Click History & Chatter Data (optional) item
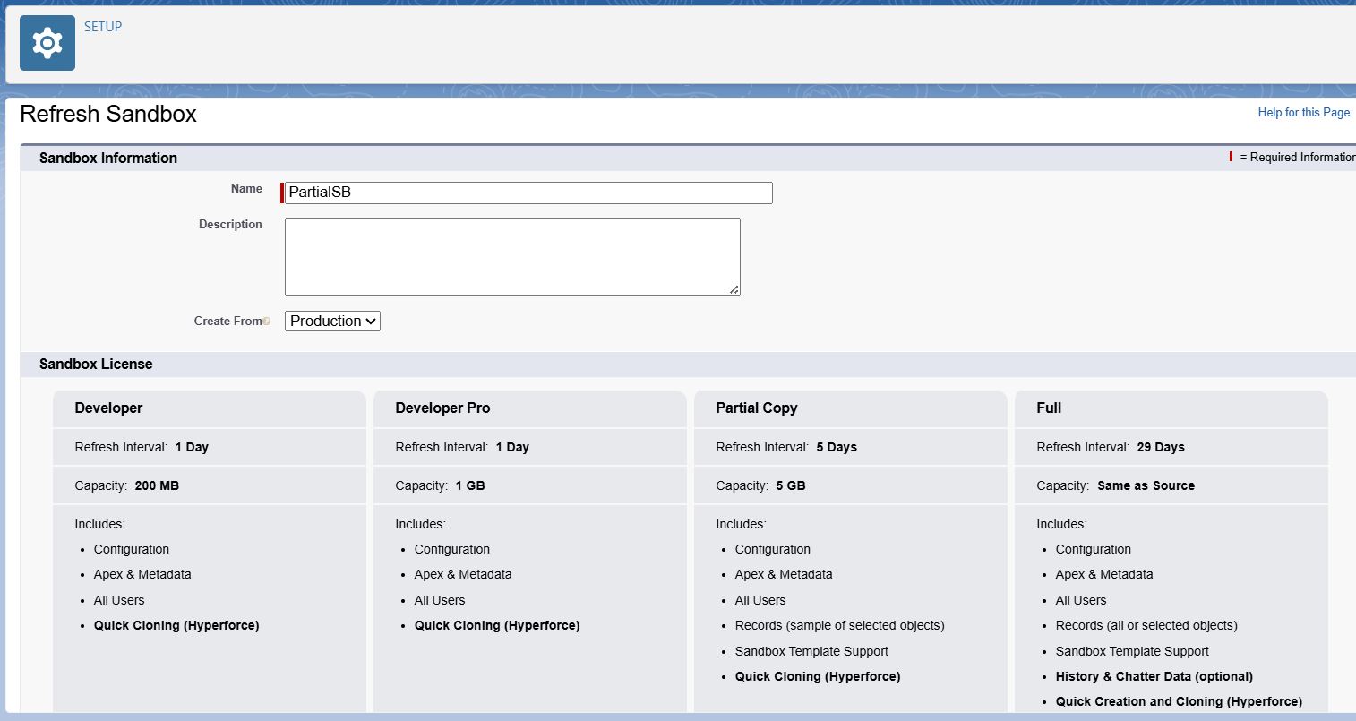The image size is (1356, 721). tap(1154, 676)
